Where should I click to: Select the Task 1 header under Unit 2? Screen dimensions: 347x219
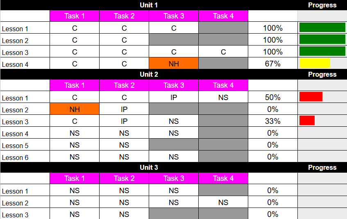pyautogui.click(x=75, y=85)
